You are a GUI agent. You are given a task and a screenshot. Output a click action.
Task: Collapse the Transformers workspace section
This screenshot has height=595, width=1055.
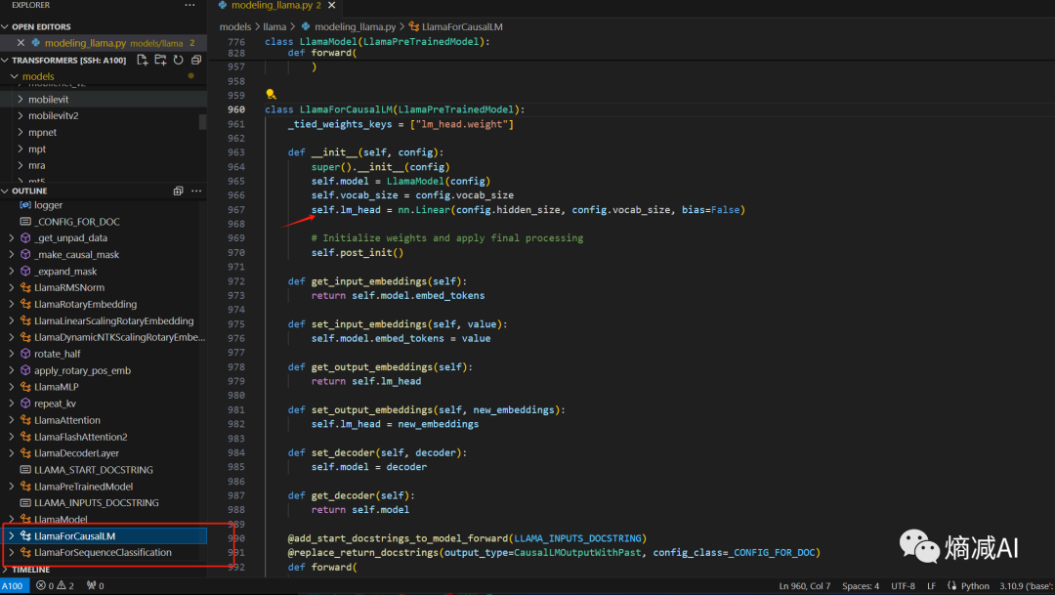coord(6,60)
